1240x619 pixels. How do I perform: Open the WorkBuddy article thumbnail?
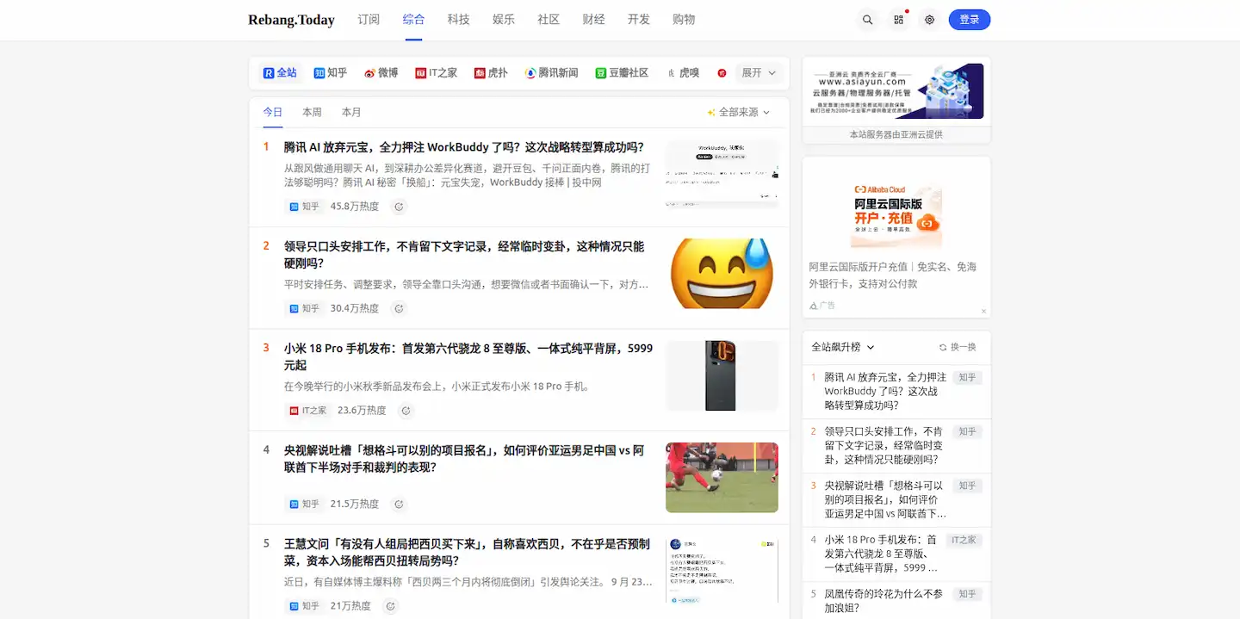coord(722,173)
